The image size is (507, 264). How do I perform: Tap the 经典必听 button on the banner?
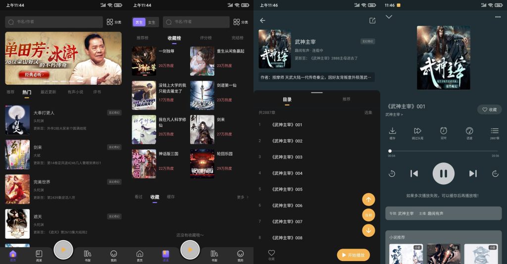[x=34, y=75]
